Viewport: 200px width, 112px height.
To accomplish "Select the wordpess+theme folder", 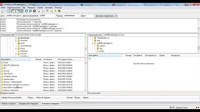I will (x=10, y=77).
